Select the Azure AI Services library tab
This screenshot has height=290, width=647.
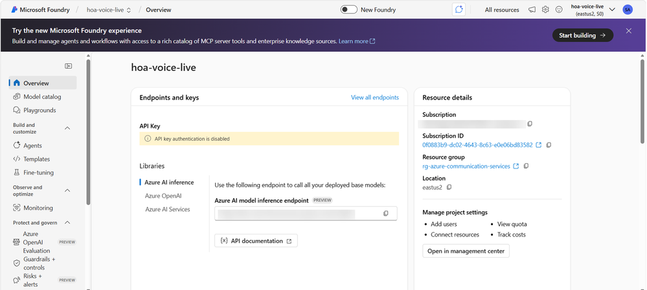(168, 209)
